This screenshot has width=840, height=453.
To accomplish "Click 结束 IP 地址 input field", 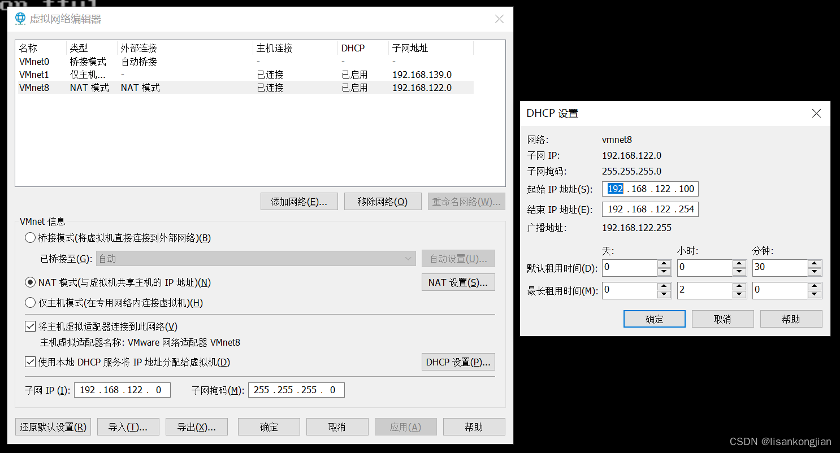I will click(650, 209).
